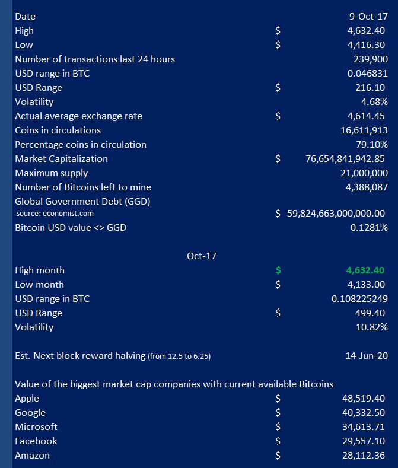Image resolution: width=398 pixels, height=468 pixels.
Task: Click the Apple row label
Action: click(27, 399)
